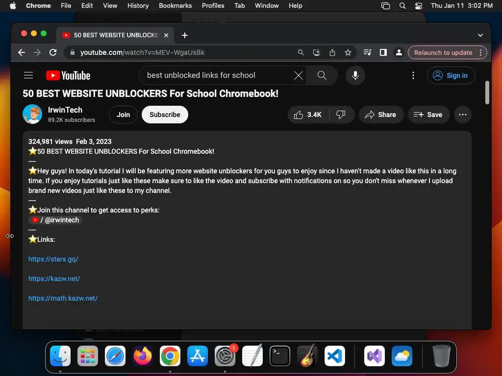Expand the tab search chevron
The width and height of the screenshot is (502, 376).
(x=480, y=35)
